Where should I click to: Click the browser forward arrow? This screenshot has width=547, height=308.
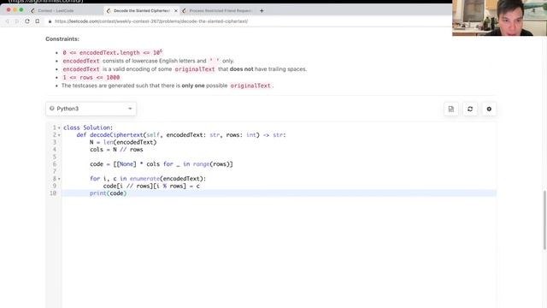point(17,21)
